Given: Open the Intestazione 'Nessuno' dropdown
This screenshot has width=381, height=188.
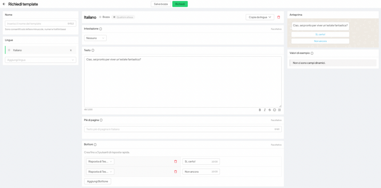Looking at the screenshot, I should (96, 38).
